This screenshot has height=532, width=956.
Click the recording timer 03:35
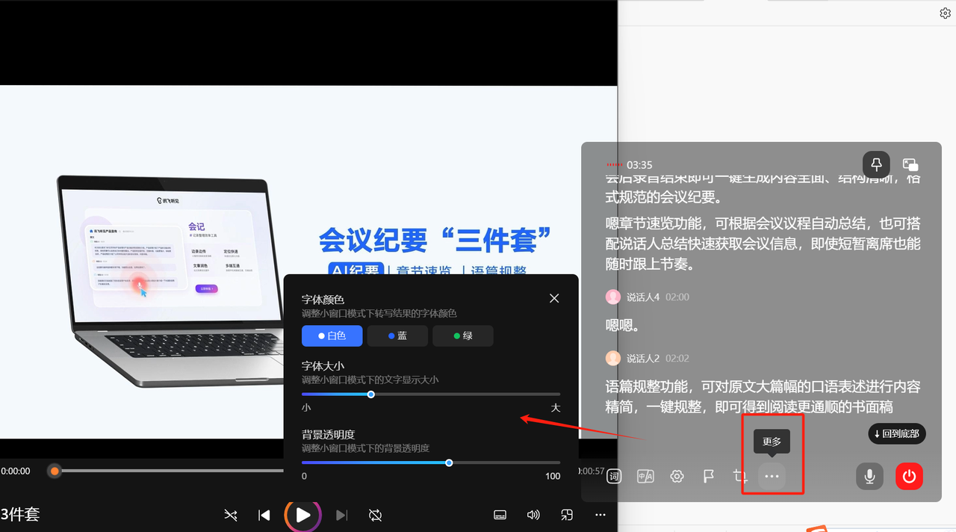[639, 165]
